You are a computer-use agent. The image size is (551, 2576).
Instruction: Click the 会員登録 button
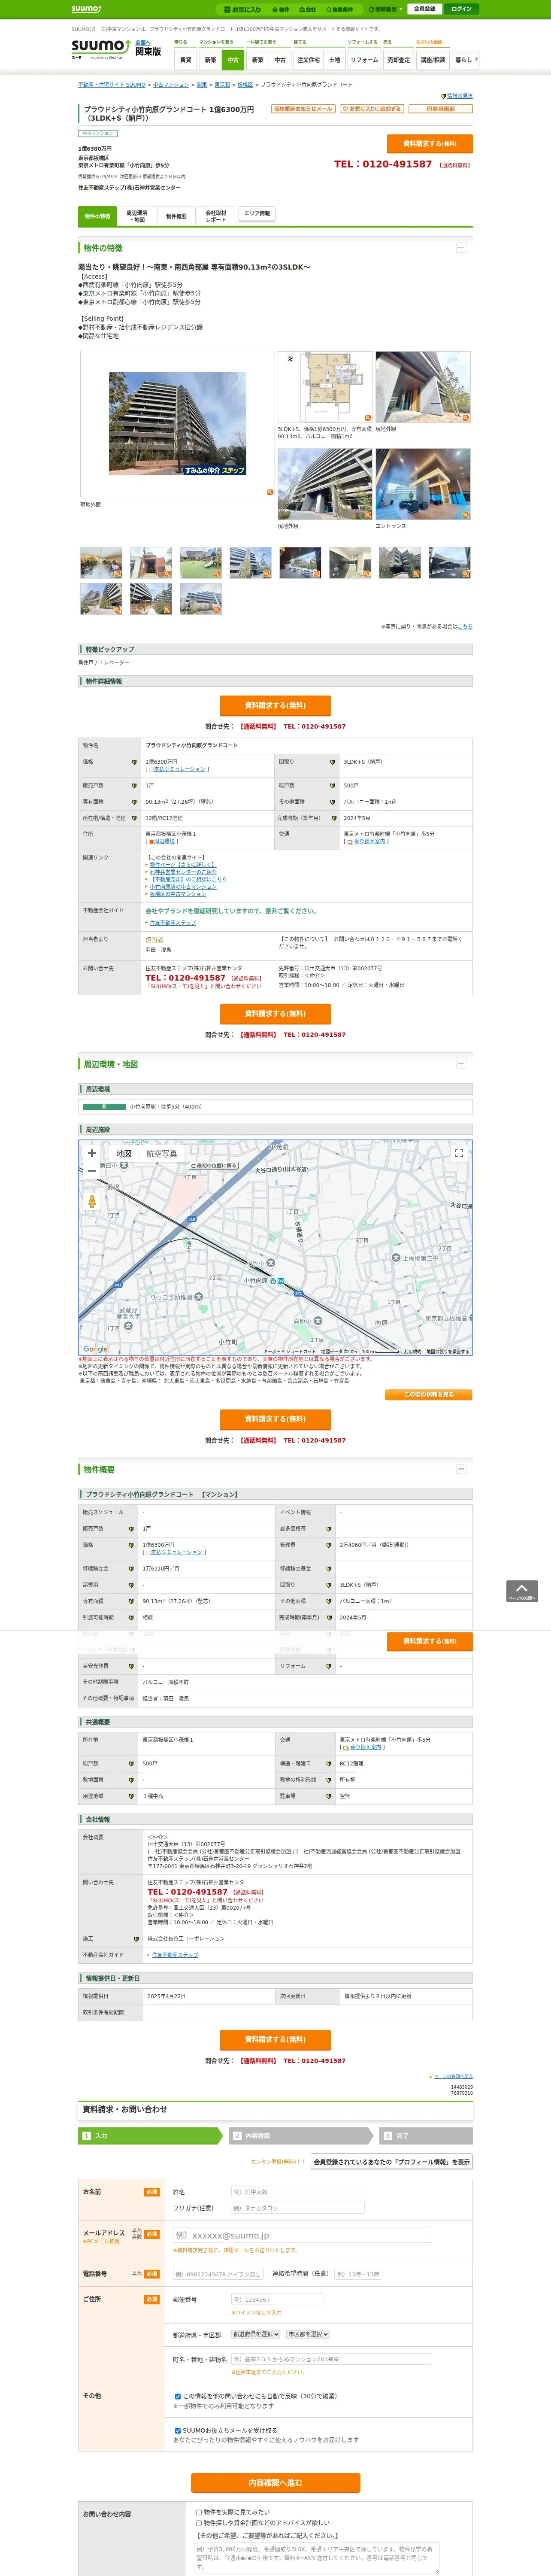click(425, 9)
